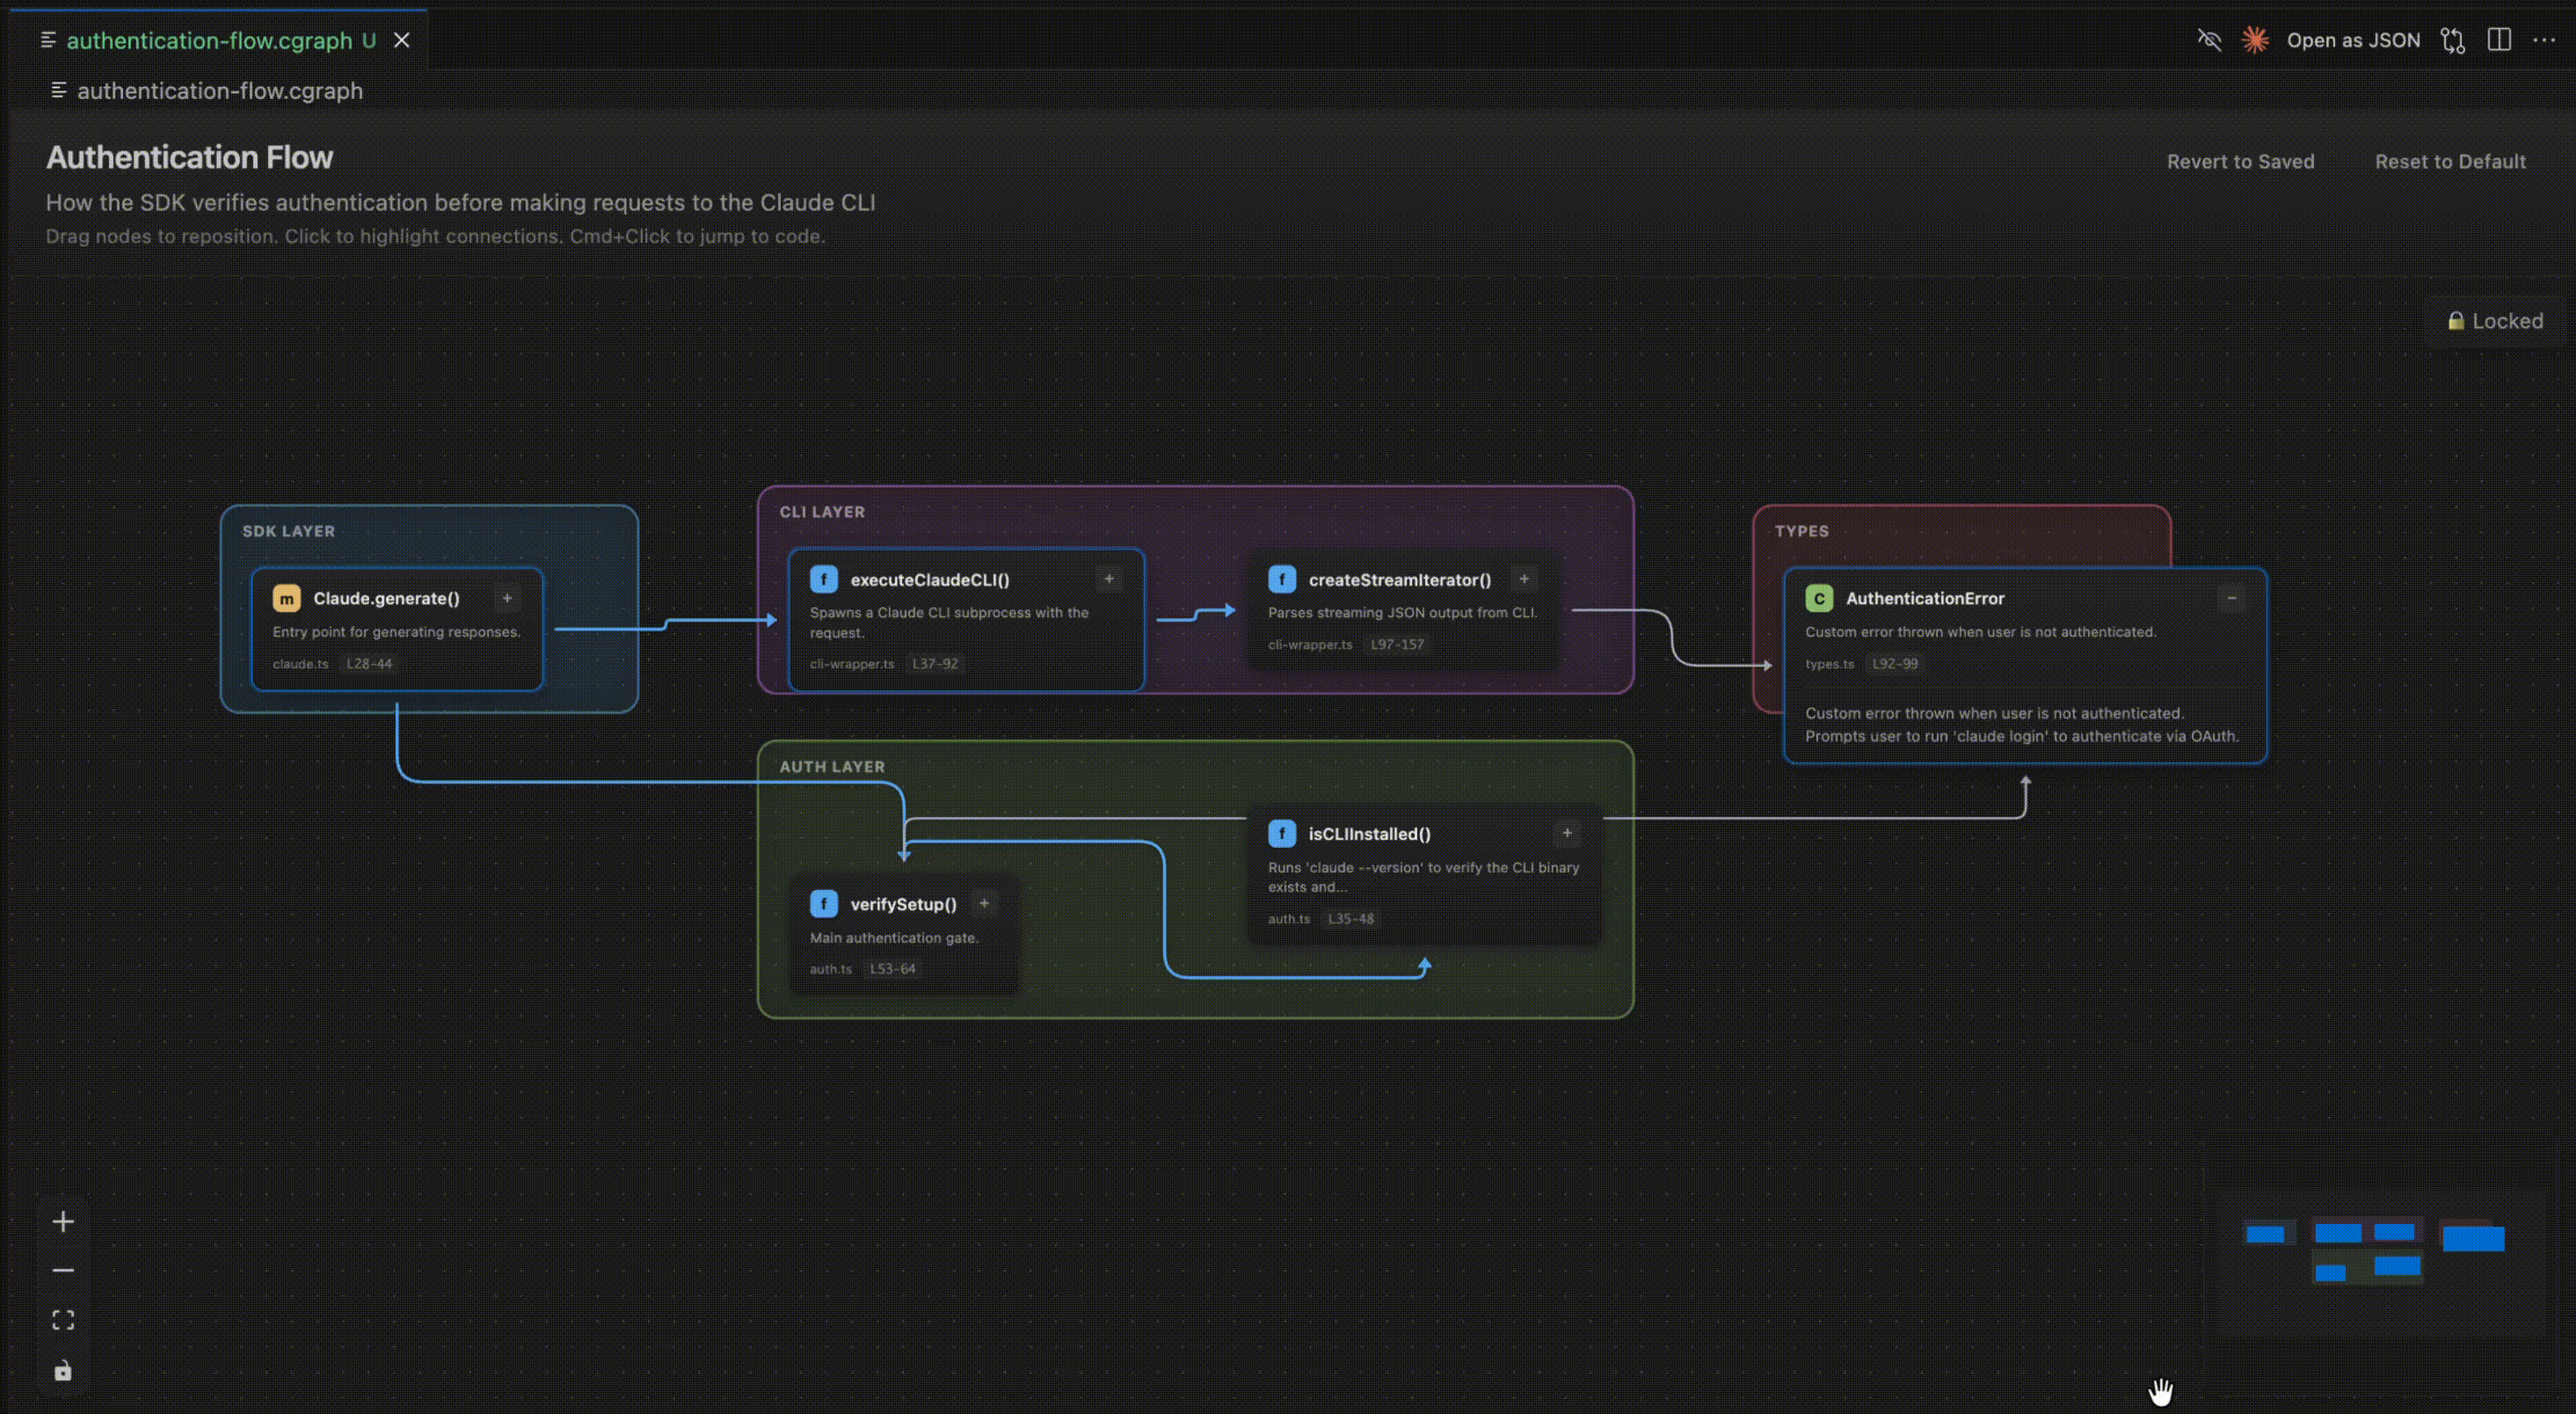Click the zoom out minus control
The width and height of the screenshot is (2576, 1414).
point(63,1271)
